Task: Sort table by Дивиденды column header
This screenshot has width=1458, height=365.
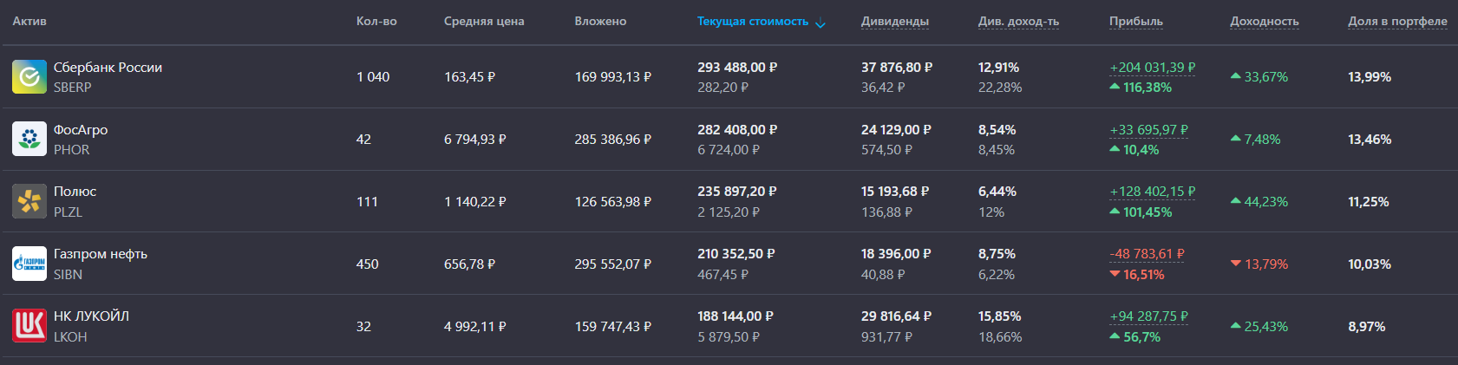Action: [894, 22]
